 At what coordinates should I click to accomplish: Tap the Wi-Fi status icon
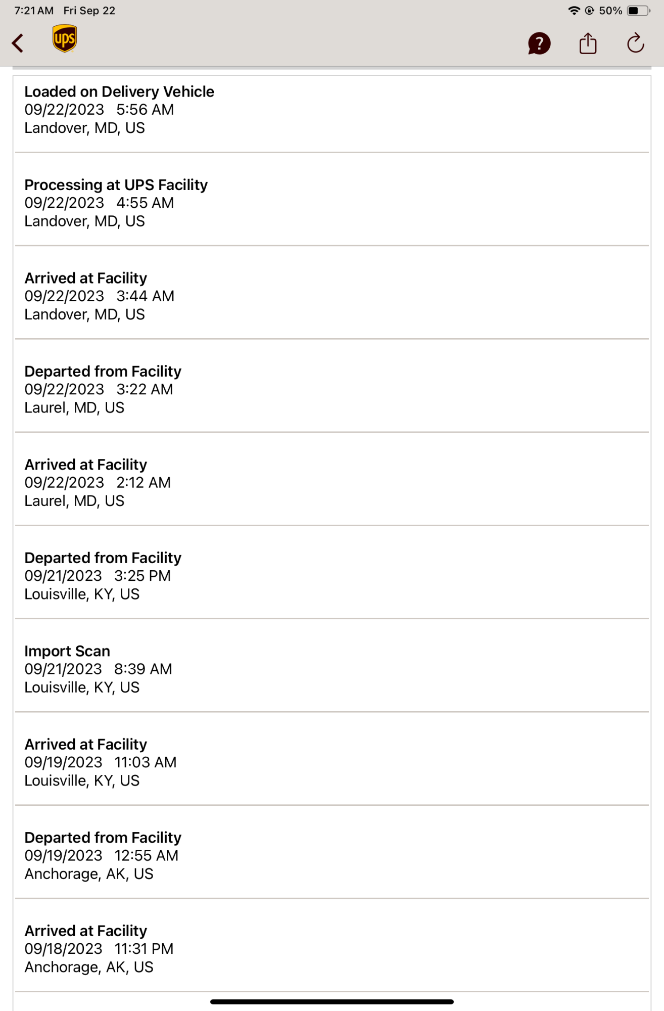pyautogui.click(x=574, y=11)
